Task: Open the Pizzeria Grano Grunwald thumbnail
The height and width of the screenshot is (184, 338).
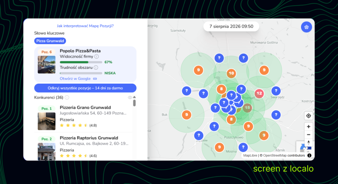Action: pos(47,121)
